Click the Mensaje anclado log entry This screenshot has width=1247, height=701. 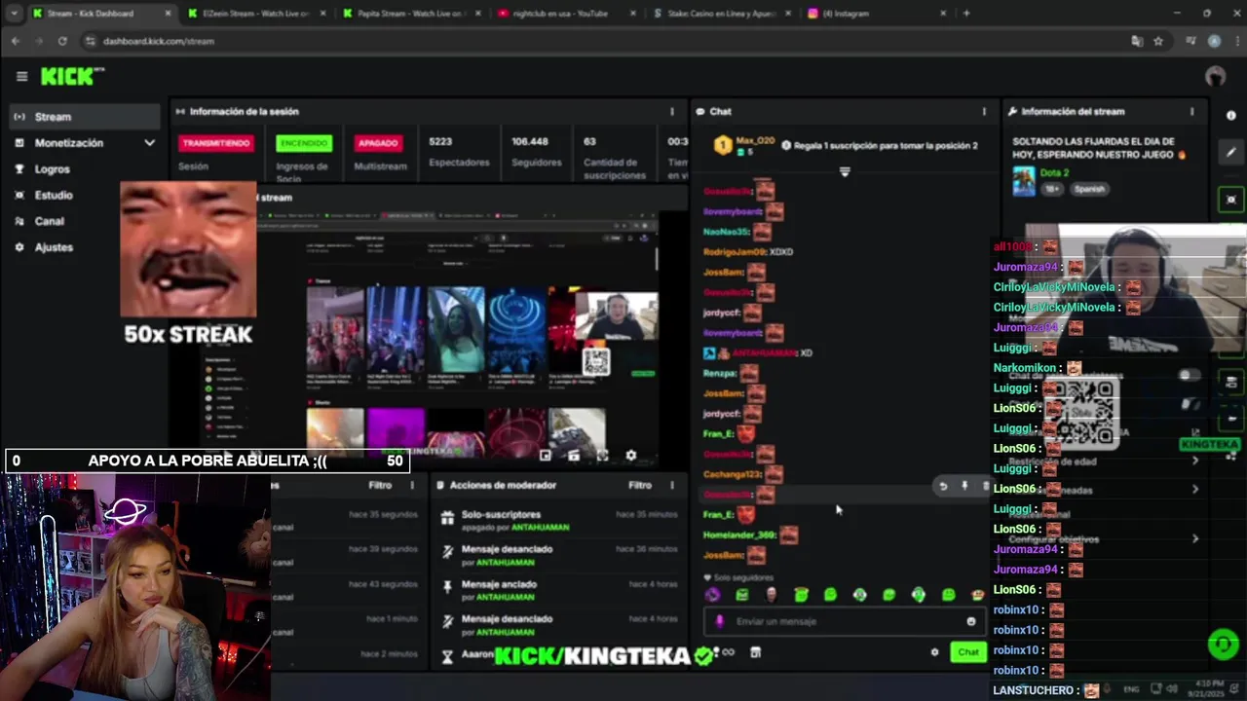click(560, 590)
